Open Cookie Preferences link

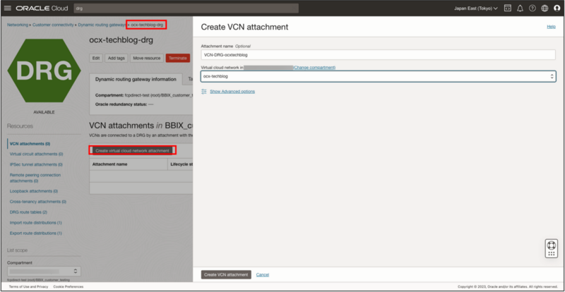coord(69,286)
